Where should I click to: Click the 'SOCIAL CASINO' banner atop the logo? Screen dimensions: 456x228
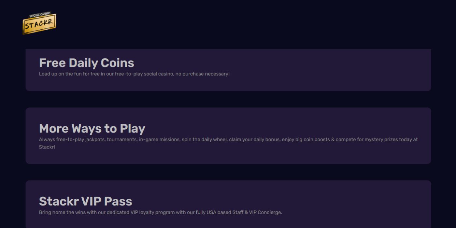[x=40, y=15]
